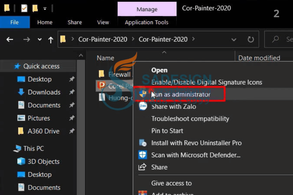Image resolution: width=293 pixels, height=195 pixels.
Task: Click the refresh button beside address bar
Action: (251, 39)
